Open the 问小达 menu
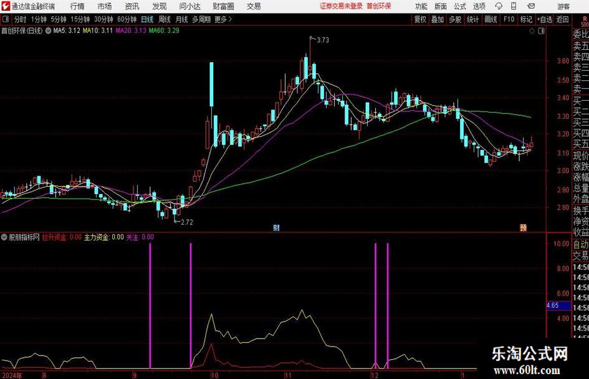Image resolution: width=589 pixels, height=379 pixels. (x=189, y=6)
